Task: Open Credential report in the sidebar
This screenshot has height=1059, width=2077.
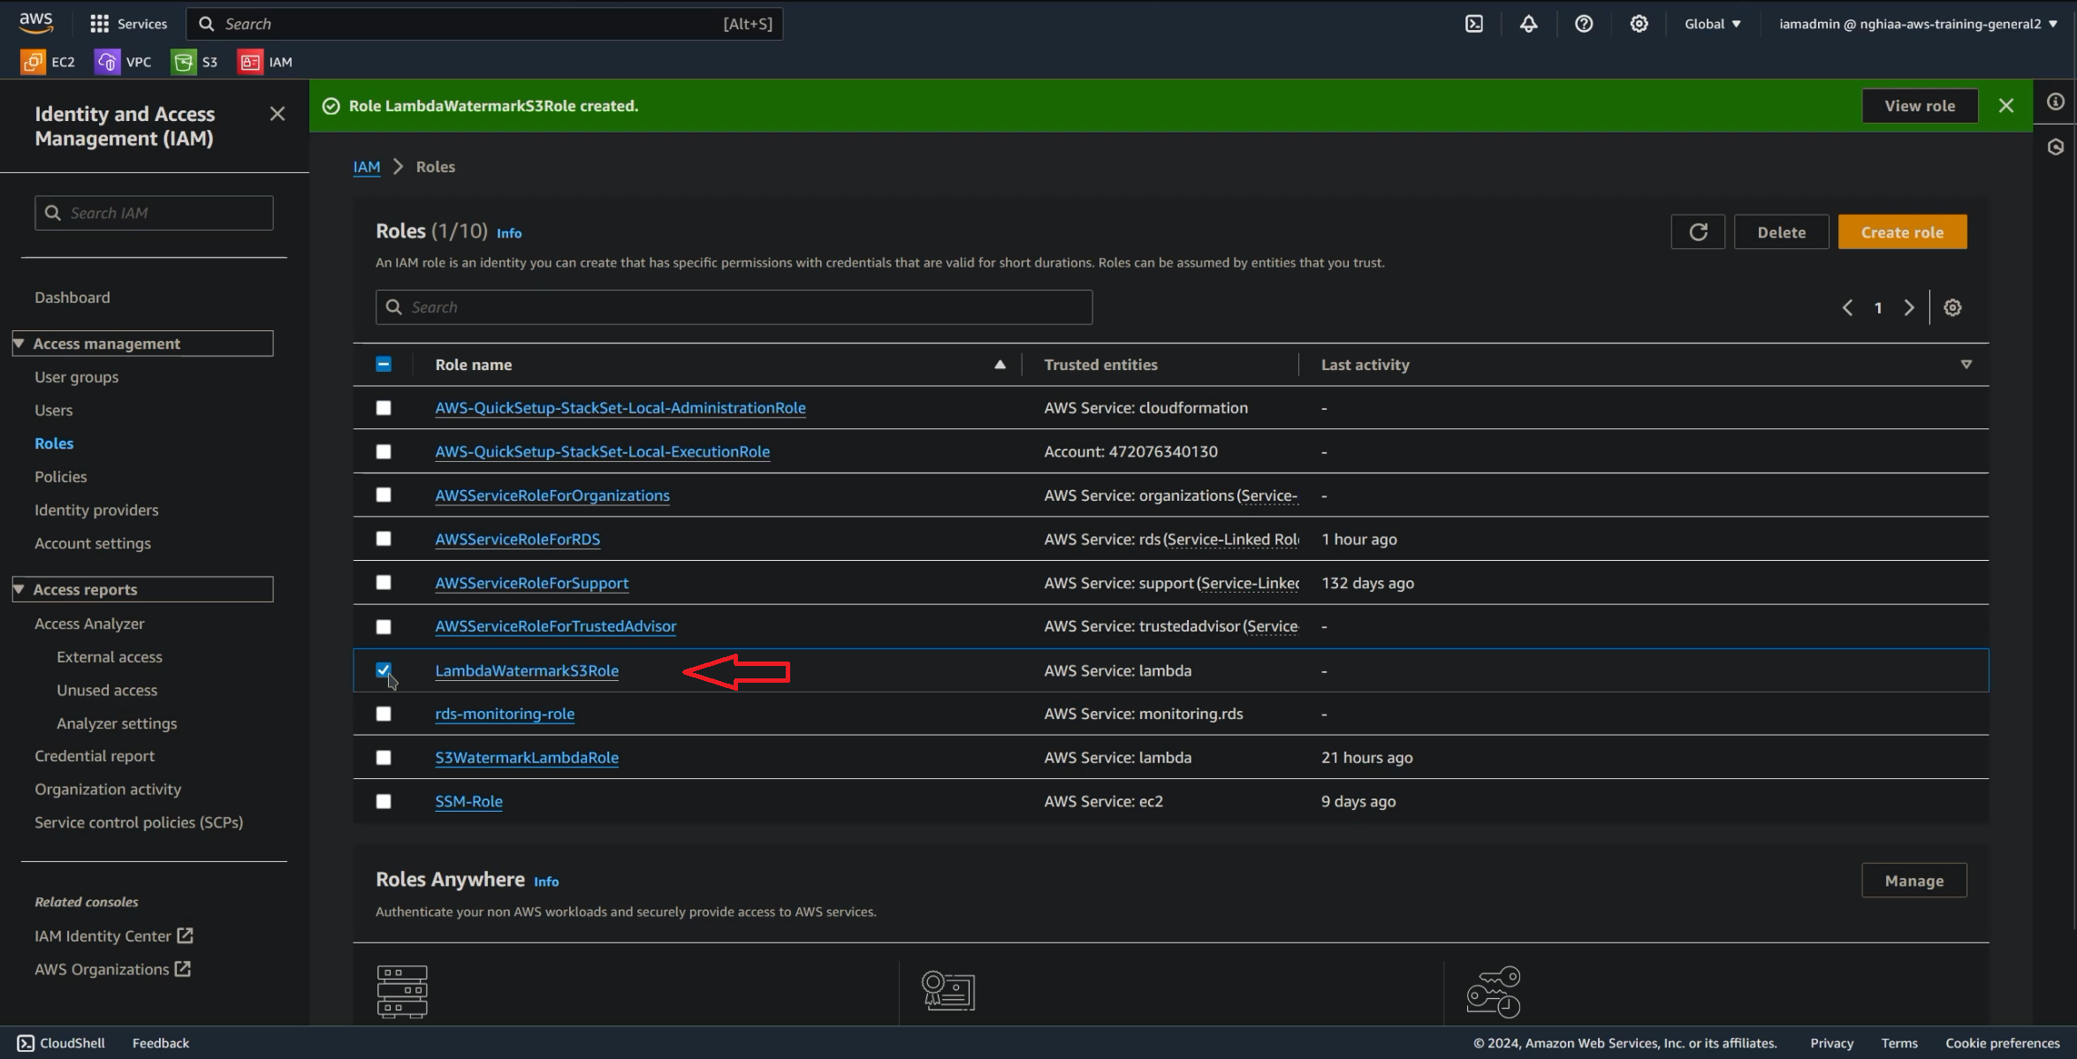Action: pyautogui.click(x=95, y=756)
